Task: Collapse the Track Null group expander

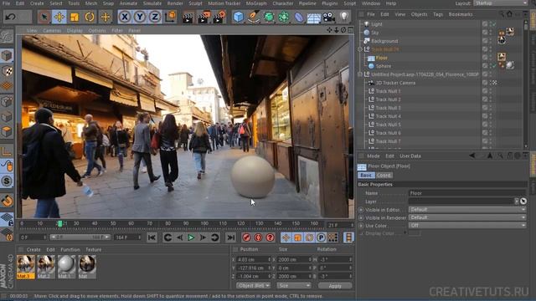Action: 360,49
